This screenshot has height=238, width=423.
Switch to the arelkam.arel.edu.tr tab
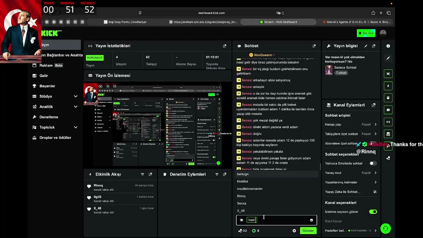203,22
